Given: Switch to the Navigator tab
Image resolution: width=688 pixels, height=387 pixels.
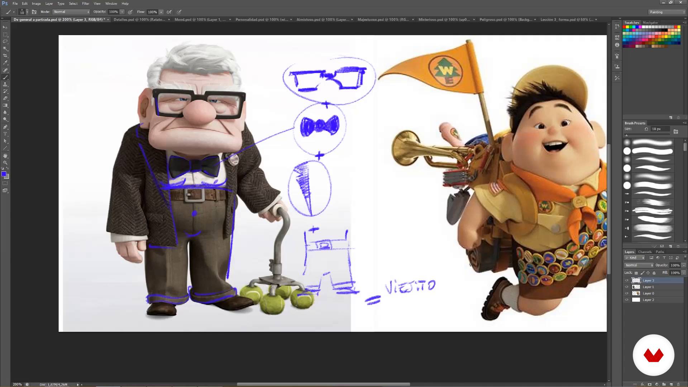Looking at the screenshot, I should click(650, 23).
